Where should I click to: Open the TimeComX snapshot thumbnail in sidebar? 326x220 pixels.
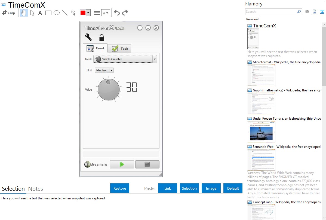(253, 39)
